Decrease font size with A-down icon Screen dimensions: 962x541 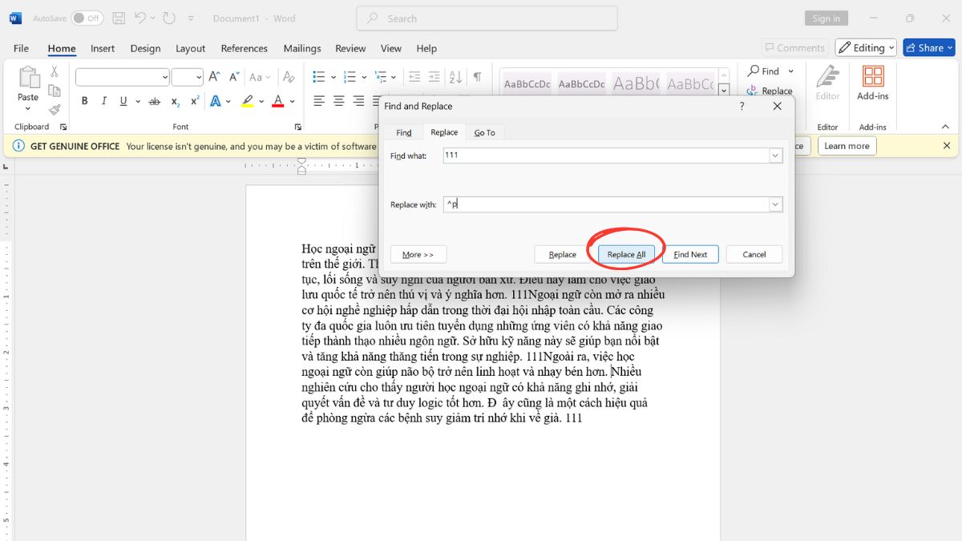click(234, 77)
